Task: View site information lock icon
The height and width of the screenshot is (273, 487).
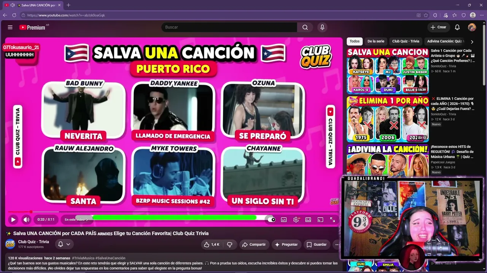Action: click(23, 15)
